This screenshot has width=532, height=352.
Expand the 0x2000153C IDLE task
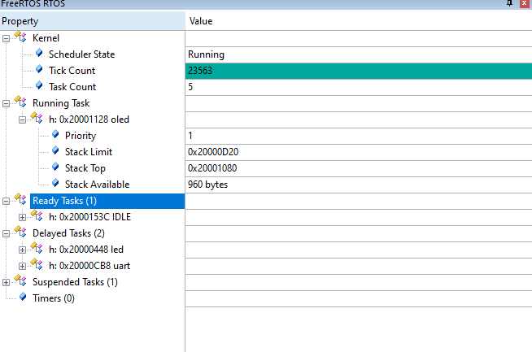click(22, 217)
